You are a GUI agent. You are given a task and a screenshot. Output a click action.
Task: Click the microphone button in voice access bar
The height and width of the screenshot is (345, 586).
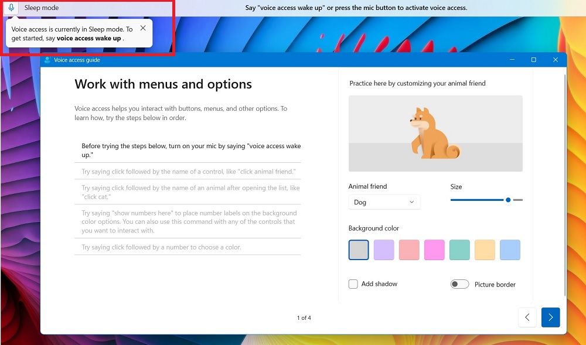[x=11, y=8]
